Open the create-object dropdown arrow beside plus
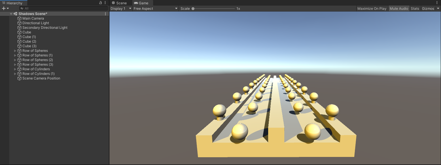The height and width of the screenshot is (165, 441). [8, 9]
